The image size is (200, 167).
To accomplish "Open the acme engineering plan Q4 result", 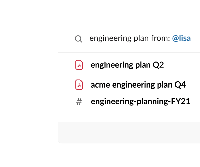I will [x=138, y=85].
